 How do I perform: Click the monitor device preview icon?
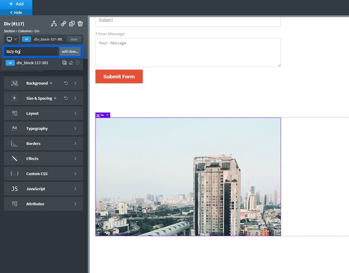(9, 39)
